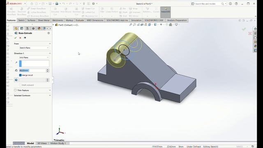This screenshot has width=263, height=148.
Task: Switch to the Surfaces ribbon tab
Action: (31, 20)
